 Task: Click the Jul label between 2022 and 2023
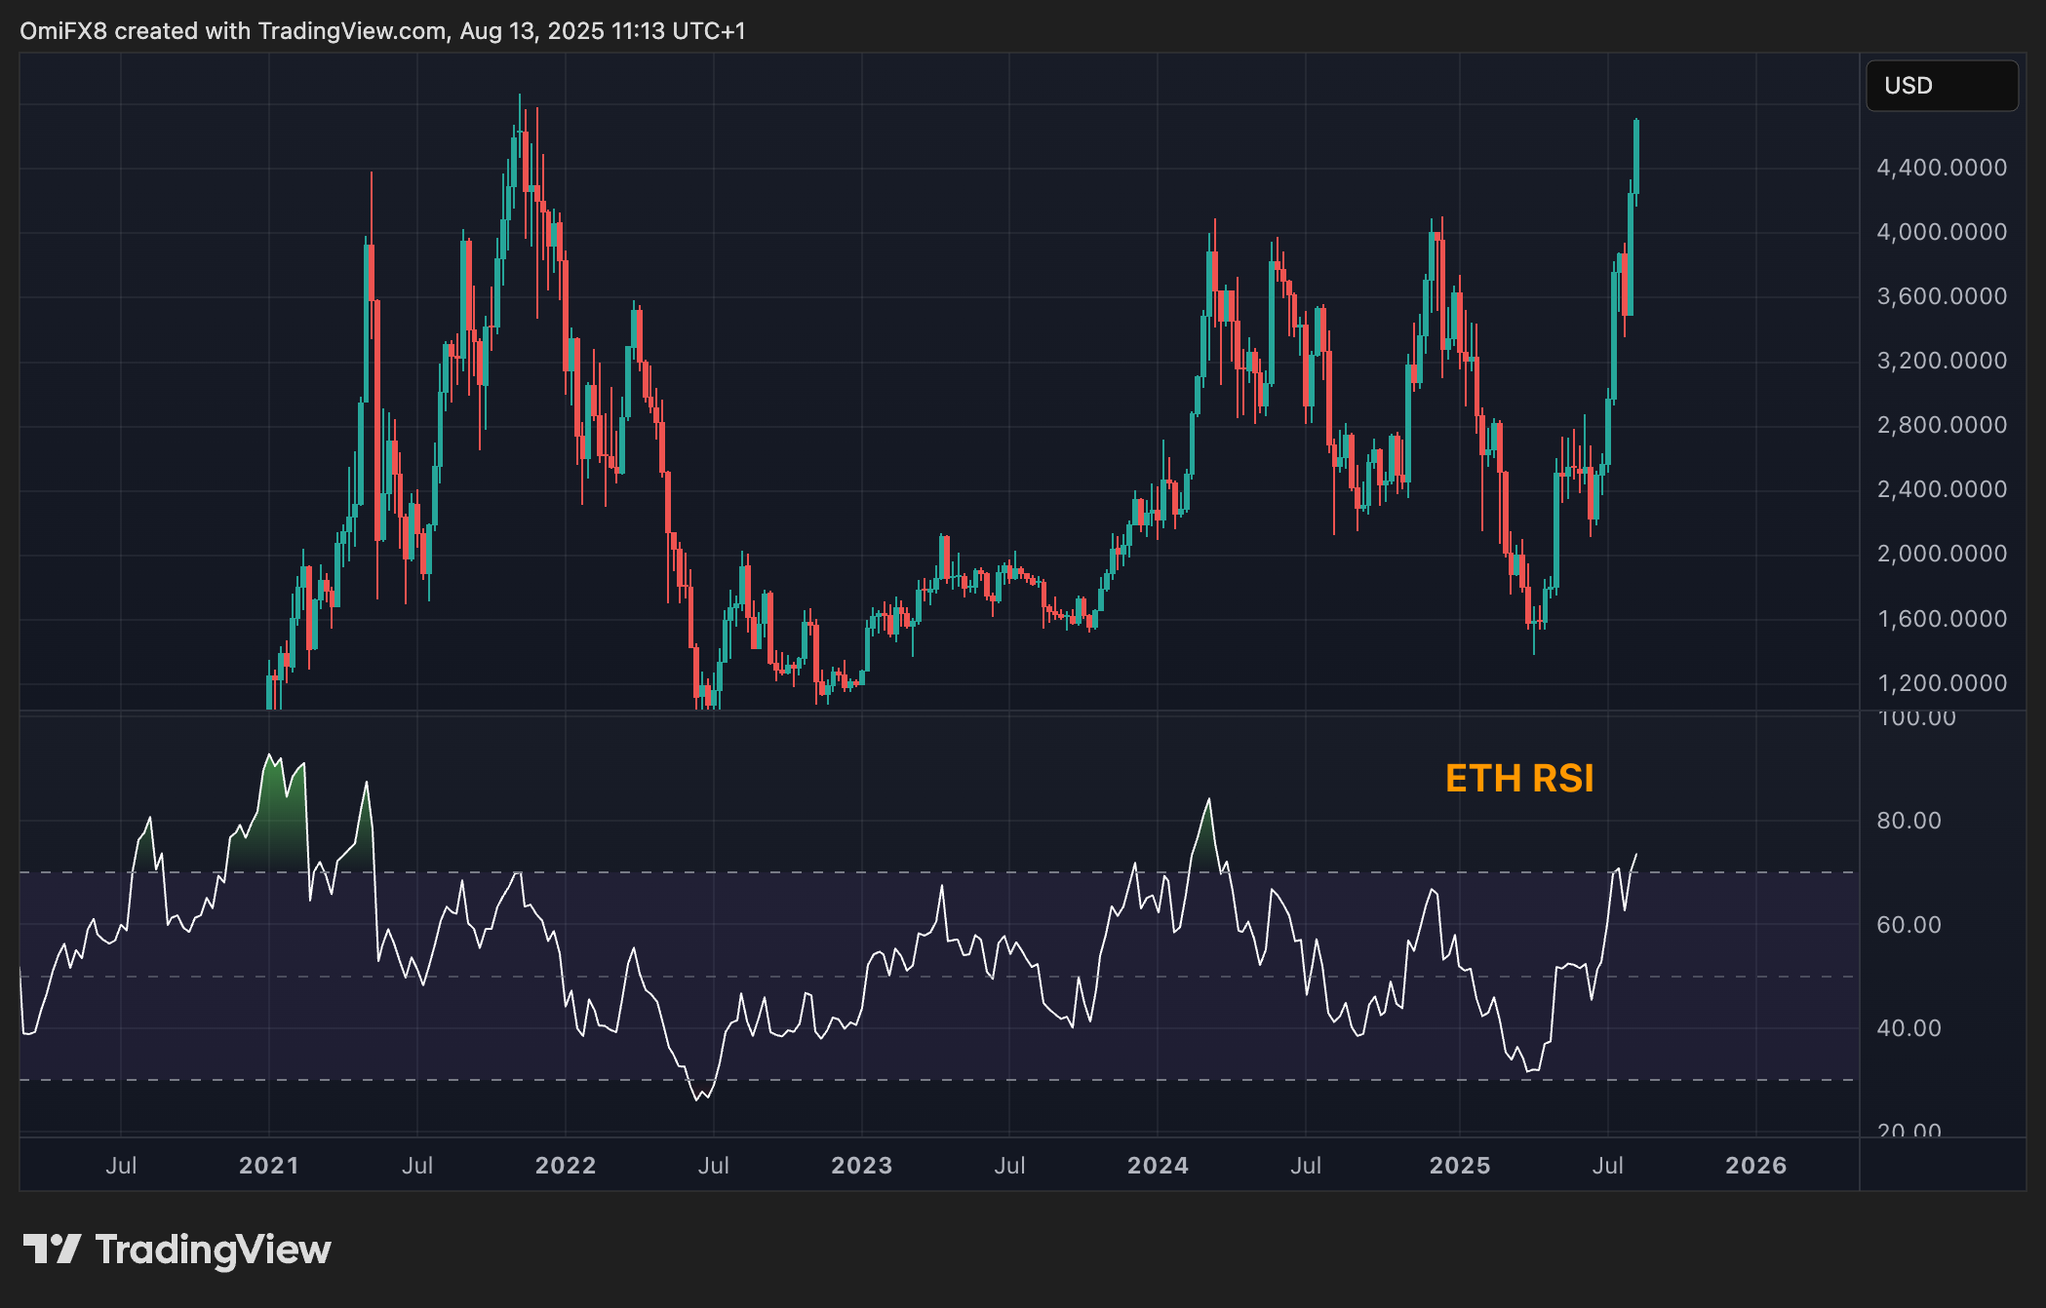[x=714, y=1166]
